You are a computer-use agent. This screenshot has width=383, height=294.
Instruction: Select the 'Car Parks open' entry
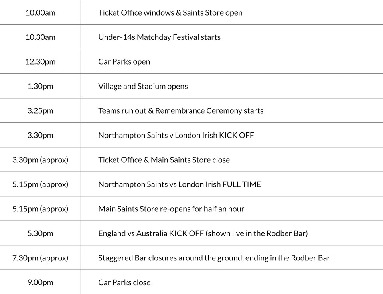(x=124, y=62)
